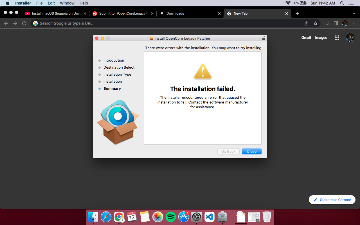This screenshot has width=360, height=225.
Task: Open Chrome profile avatar in toolbar
Action: (x=345, y=23)
